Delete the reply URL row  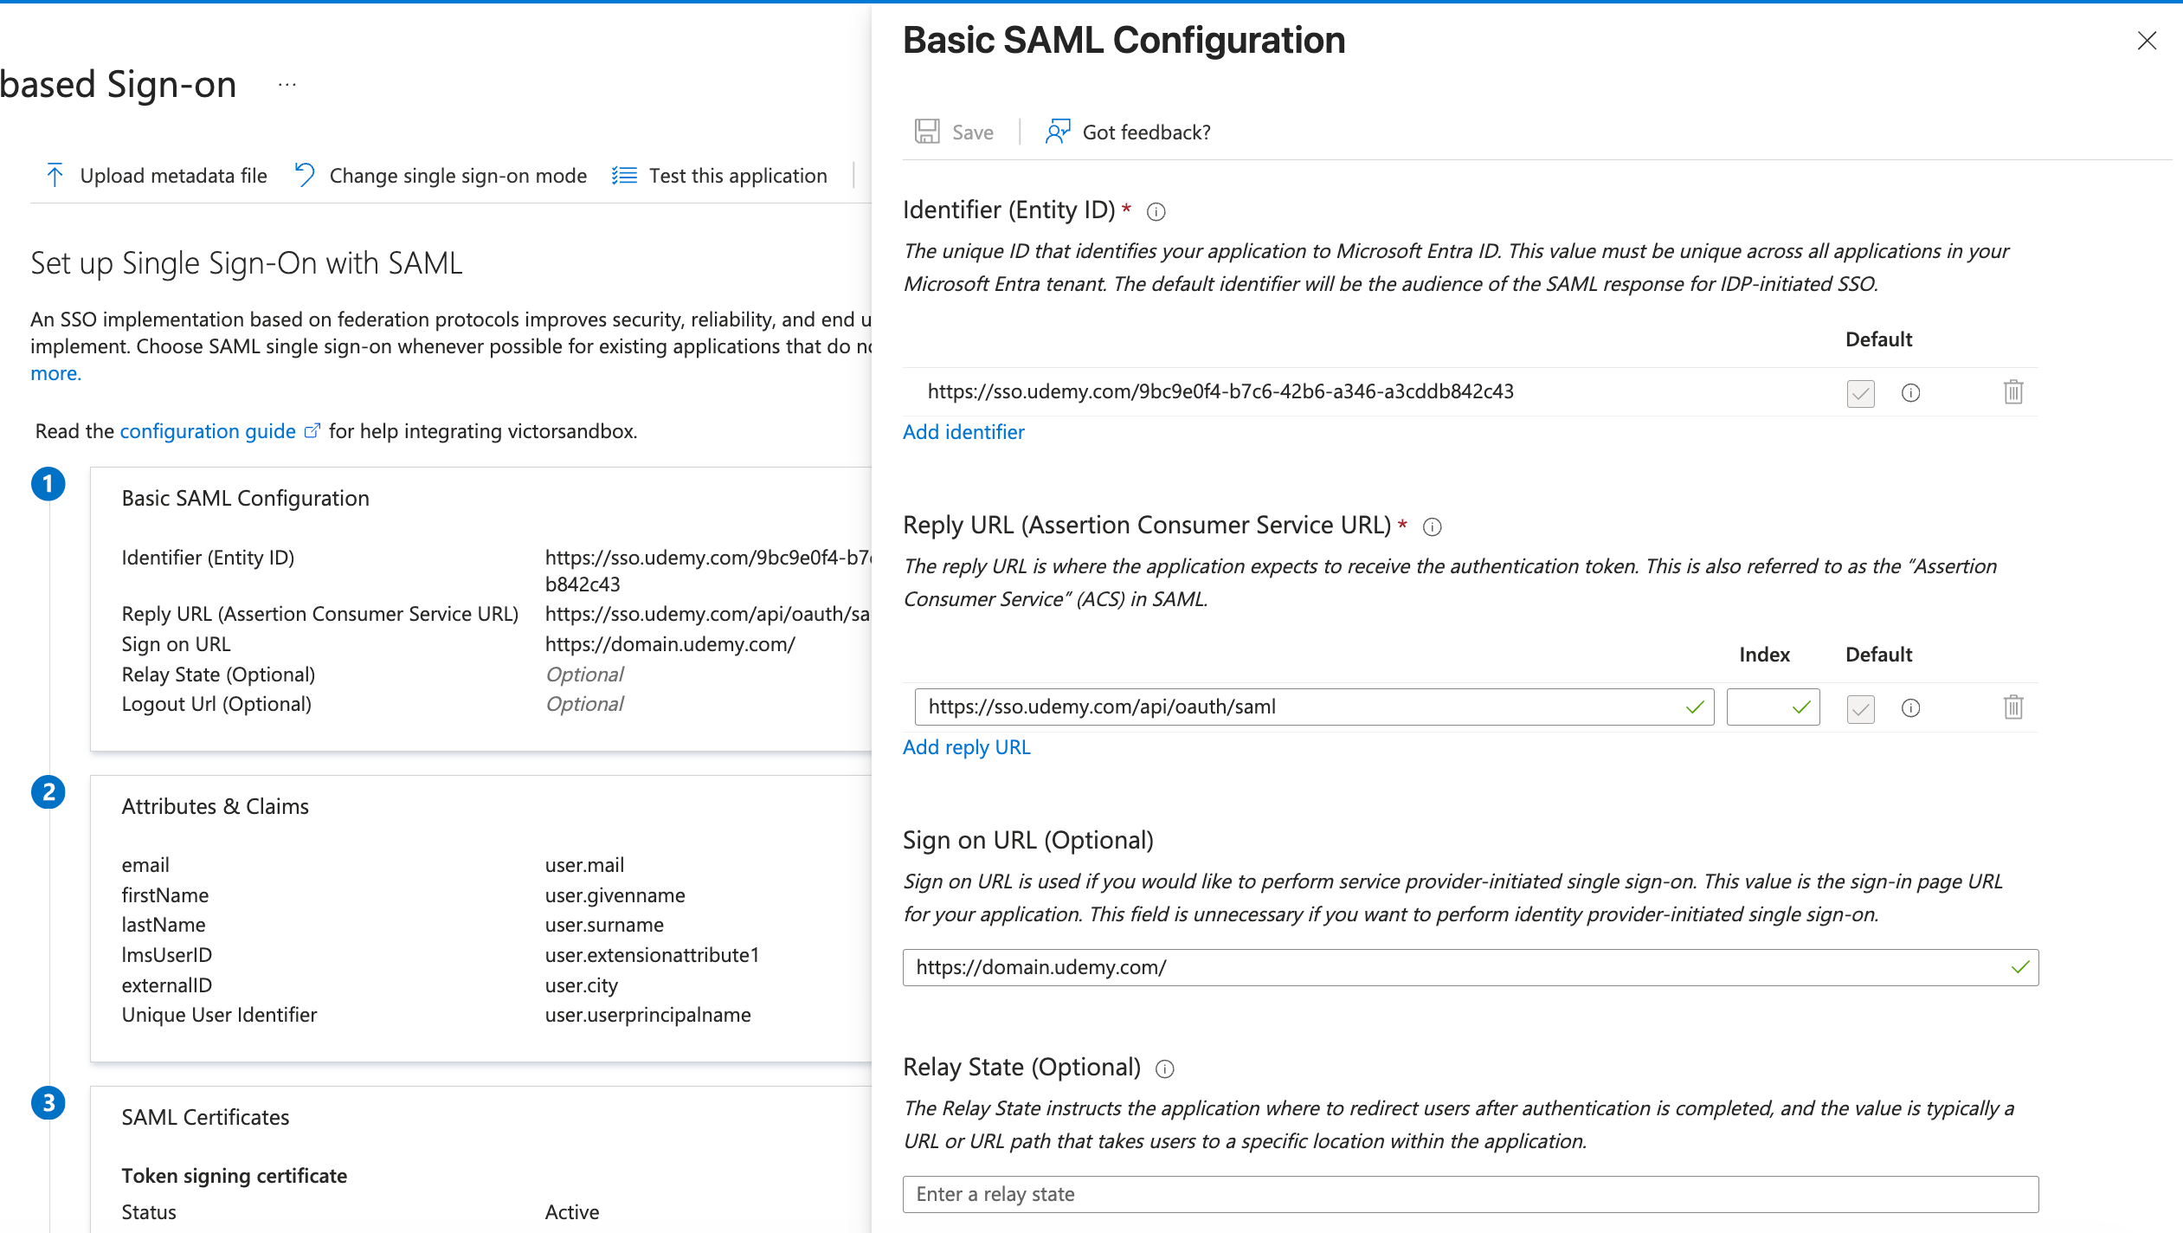2013,707
